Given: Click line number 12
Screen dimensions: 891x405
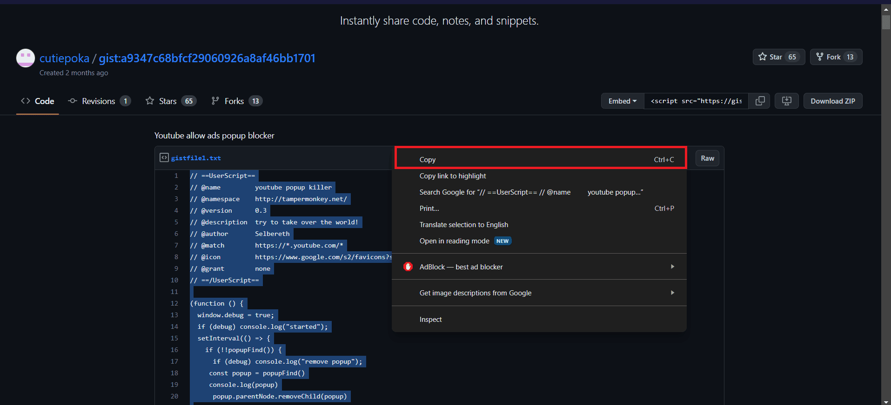Looking at the screenshot, I should 174,303.
